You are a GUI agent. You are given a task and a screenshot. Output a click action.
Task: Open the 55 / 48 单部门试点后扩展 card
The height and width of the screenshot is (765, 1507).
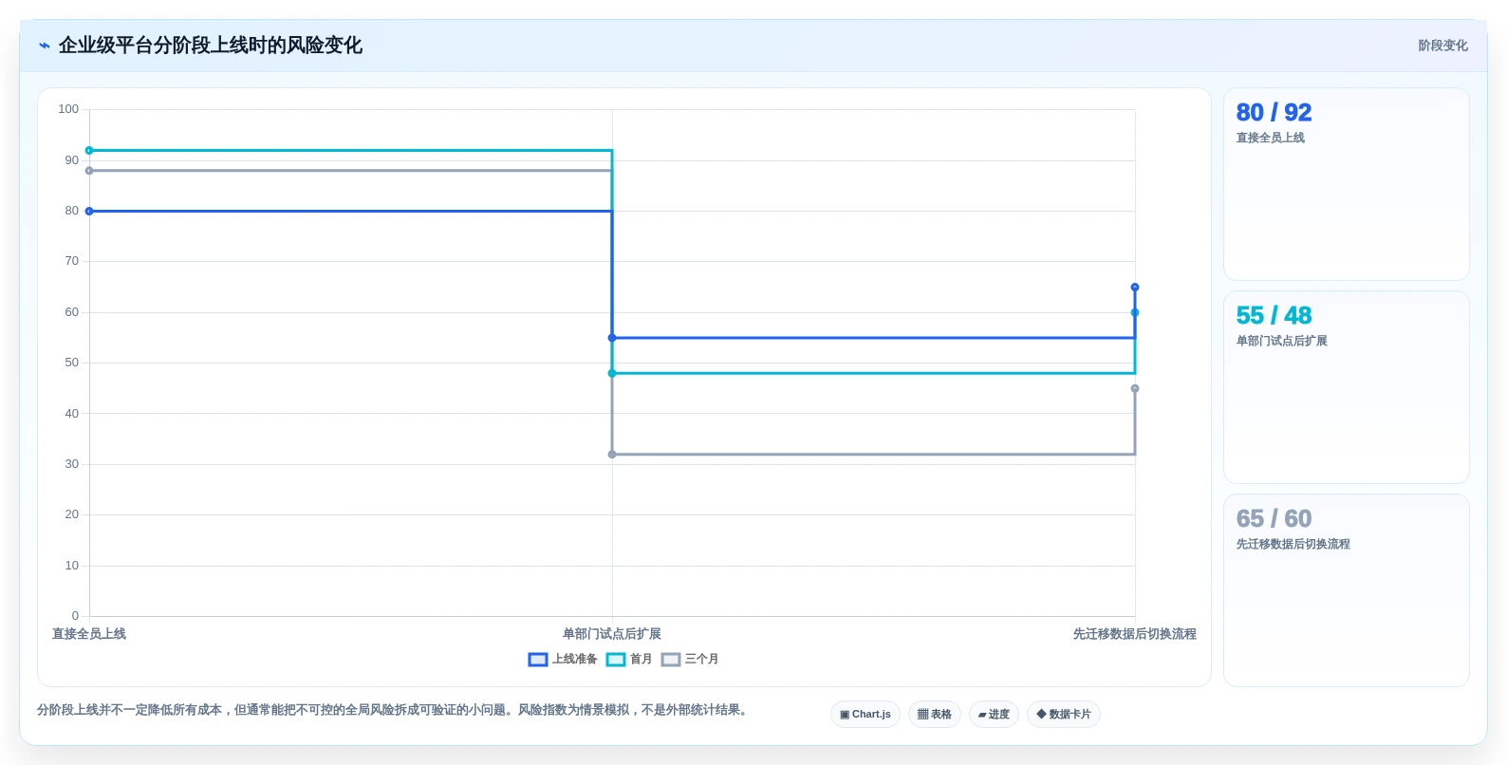pyautogui.click(x=1347, y=387)
